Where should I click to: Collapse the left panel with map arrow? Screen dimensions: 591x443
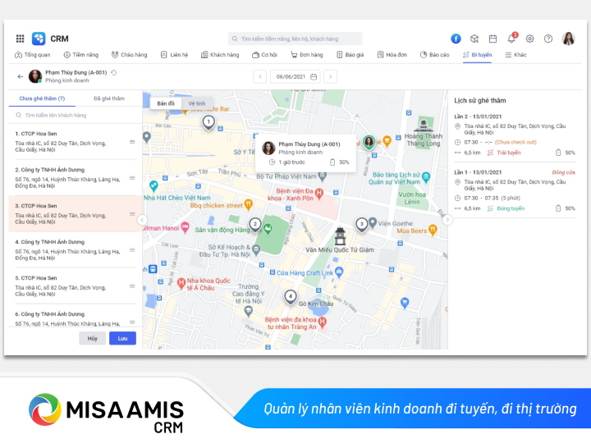[x=142, y=220]
